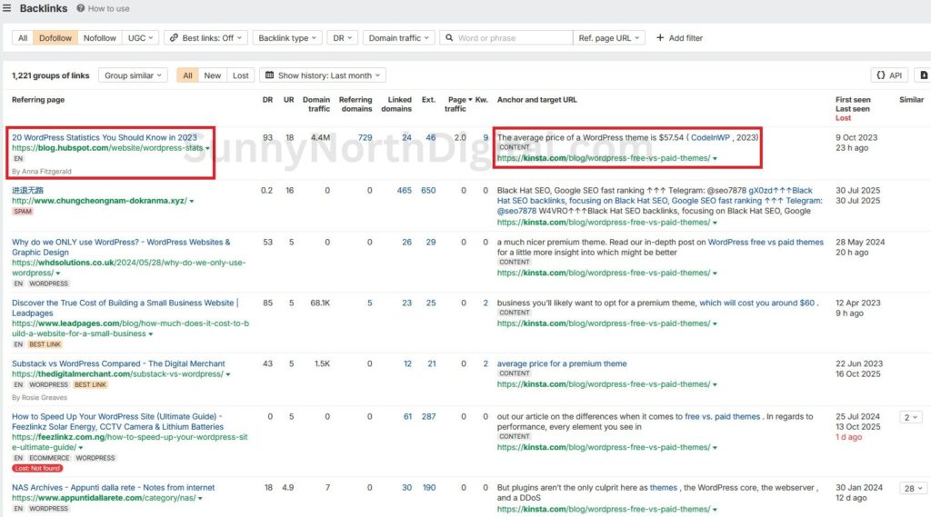Screen dimensions: 931x517
Task: Click BEST LINK tag on Leadpages row
Action: (x=45, y=344)
